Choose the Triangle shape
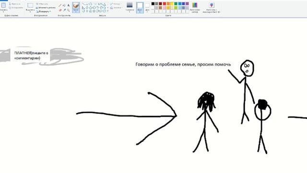 [x=105, y=4]
